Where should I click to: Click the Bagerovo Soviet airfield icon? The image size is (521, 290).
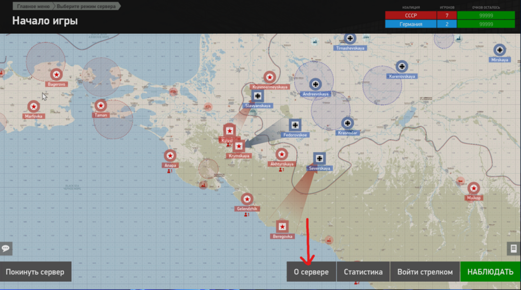tap(56, 75)
